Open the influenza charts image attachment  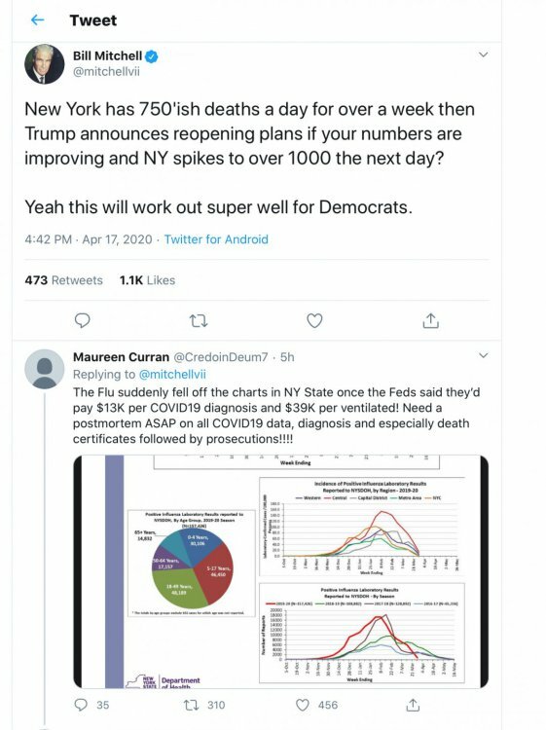[x=280, y=571]
